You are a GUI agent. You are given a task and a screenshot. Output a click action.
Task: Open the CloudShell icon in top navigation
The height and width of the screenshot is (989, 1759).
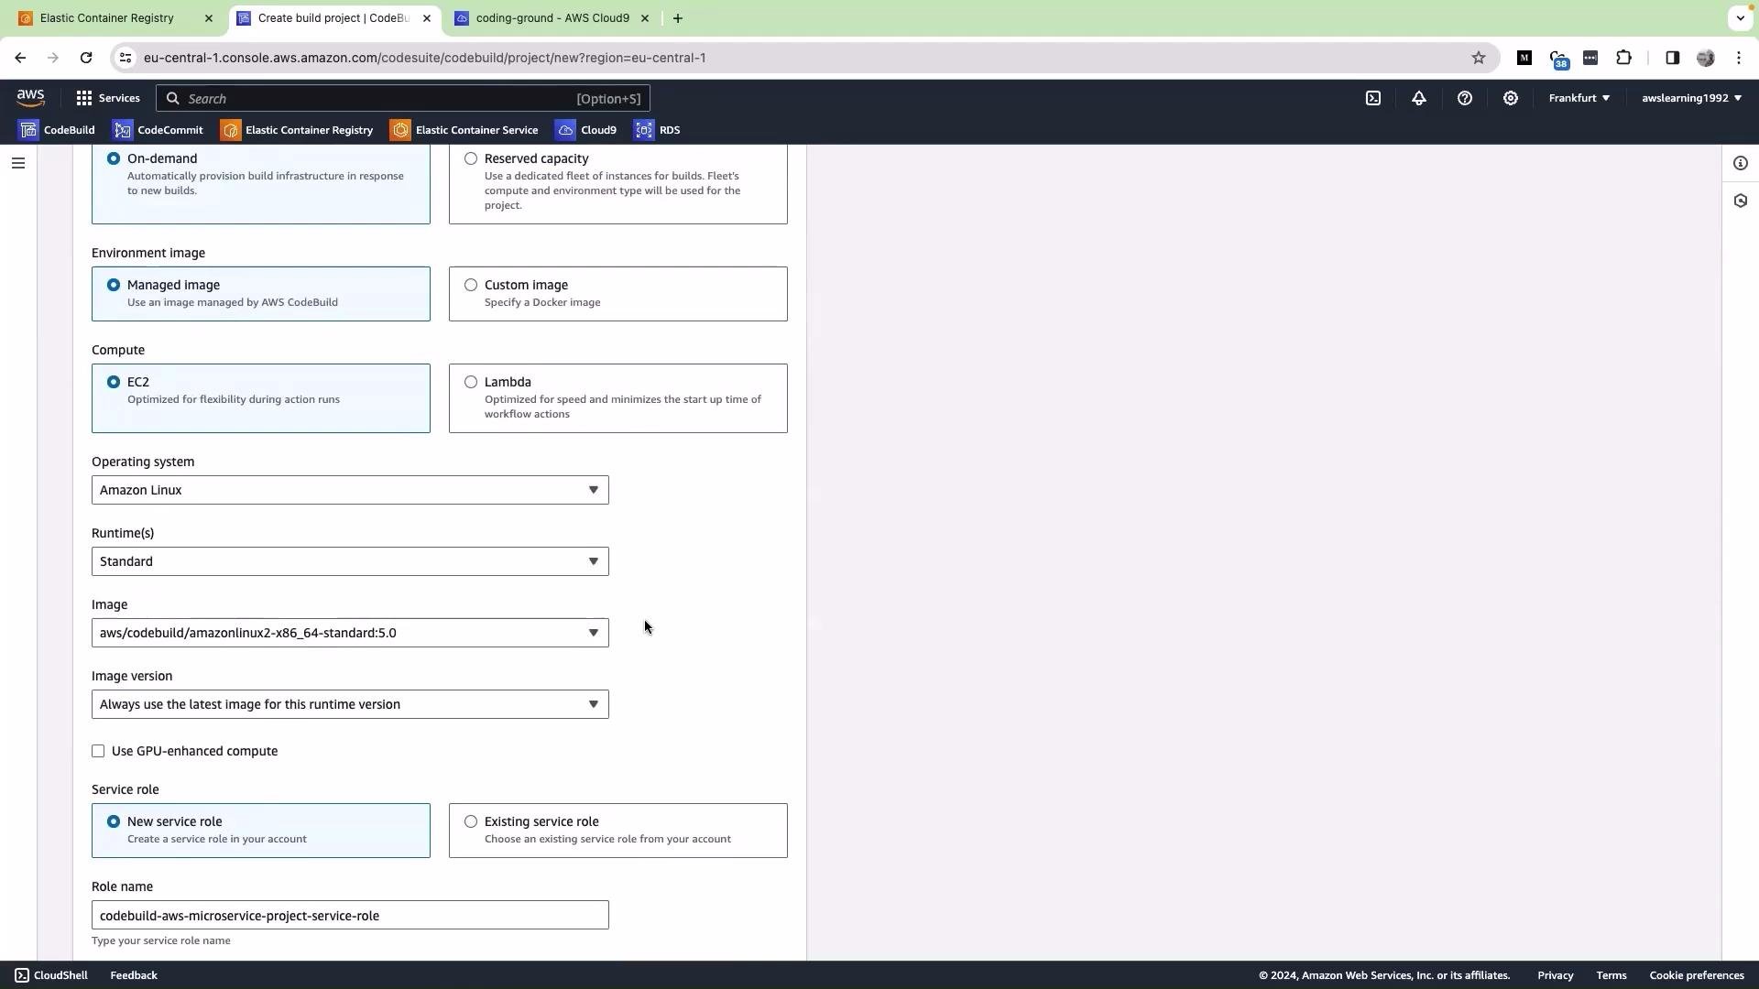coord(1373,98)
